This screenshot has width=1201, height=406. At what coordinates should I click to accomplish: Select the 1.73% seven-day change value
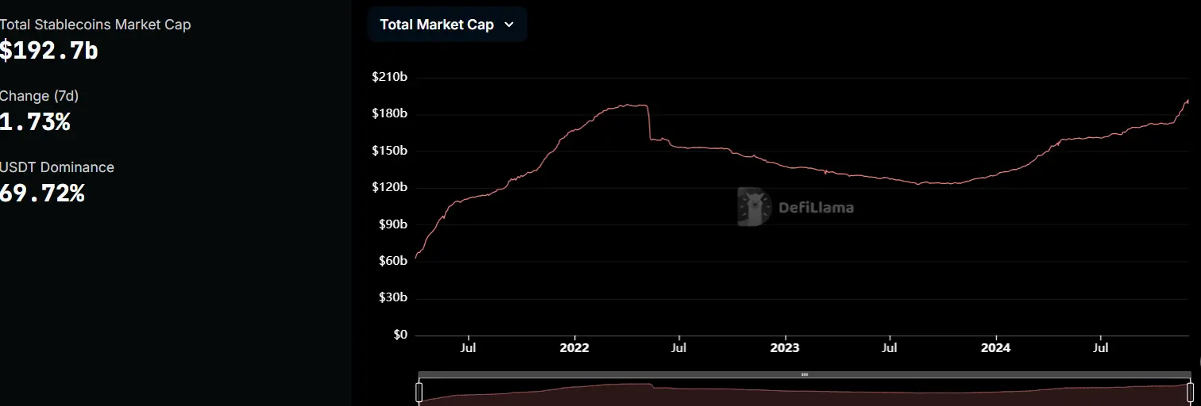click(x=35, y=122)
